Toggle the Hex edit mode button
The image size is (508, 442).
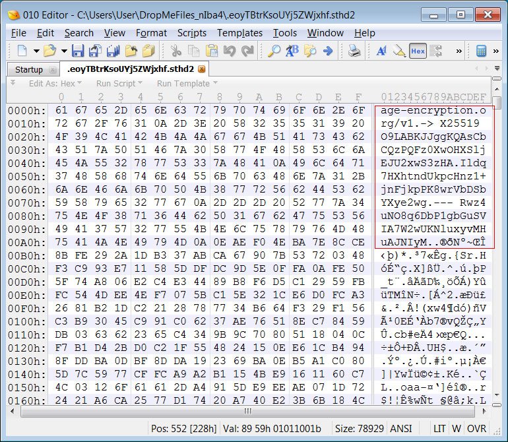418,51
